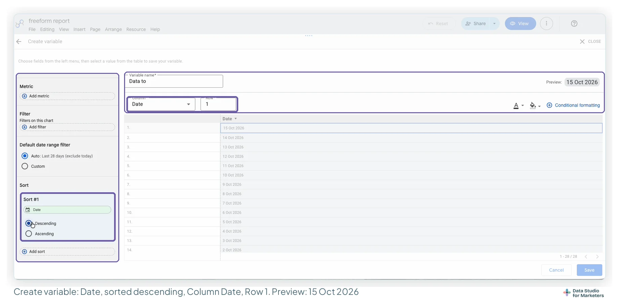Screen dimensions: 619x305
Task: Open the Page menu
Action: (95, 30)
